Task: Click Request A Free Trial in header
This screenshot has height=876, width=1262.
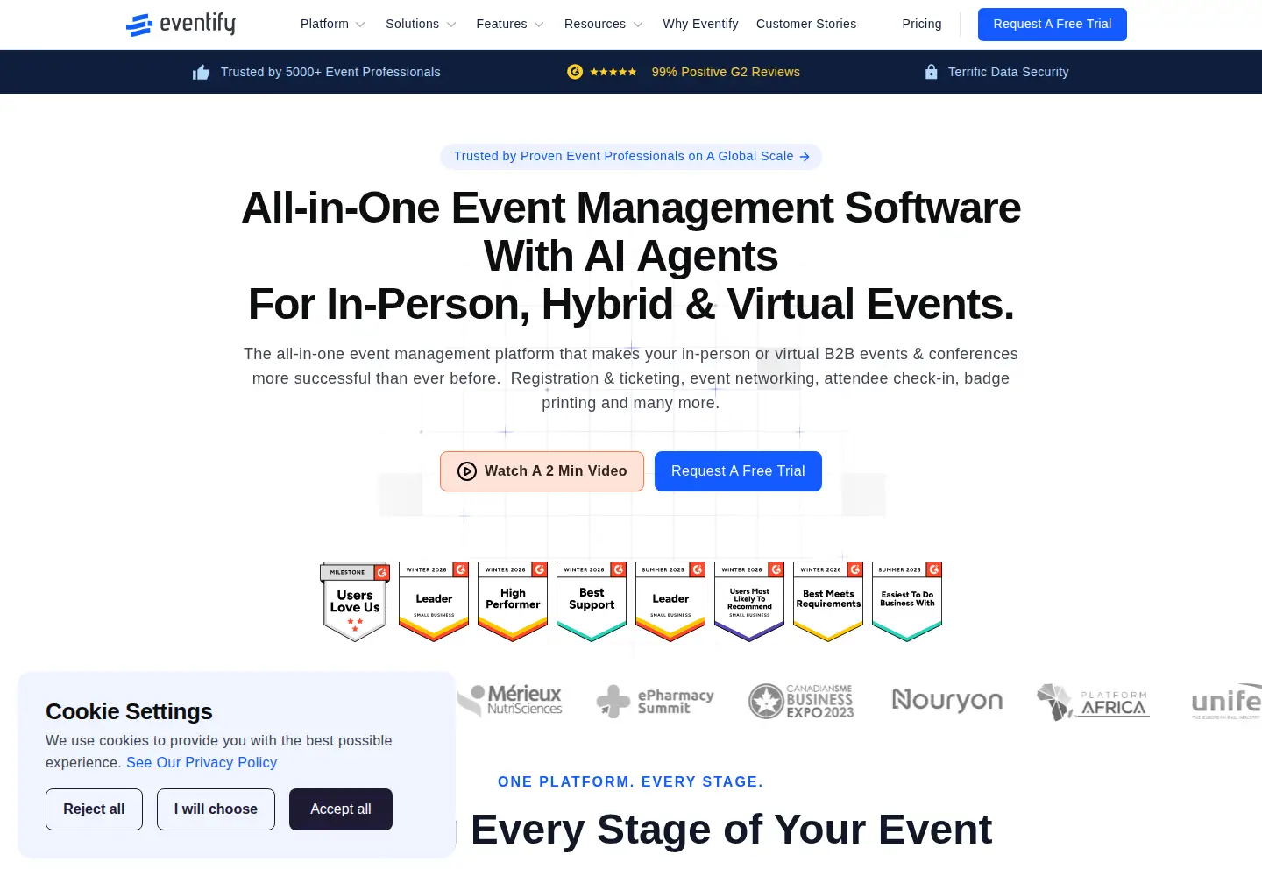Action: click(1053, 25)
